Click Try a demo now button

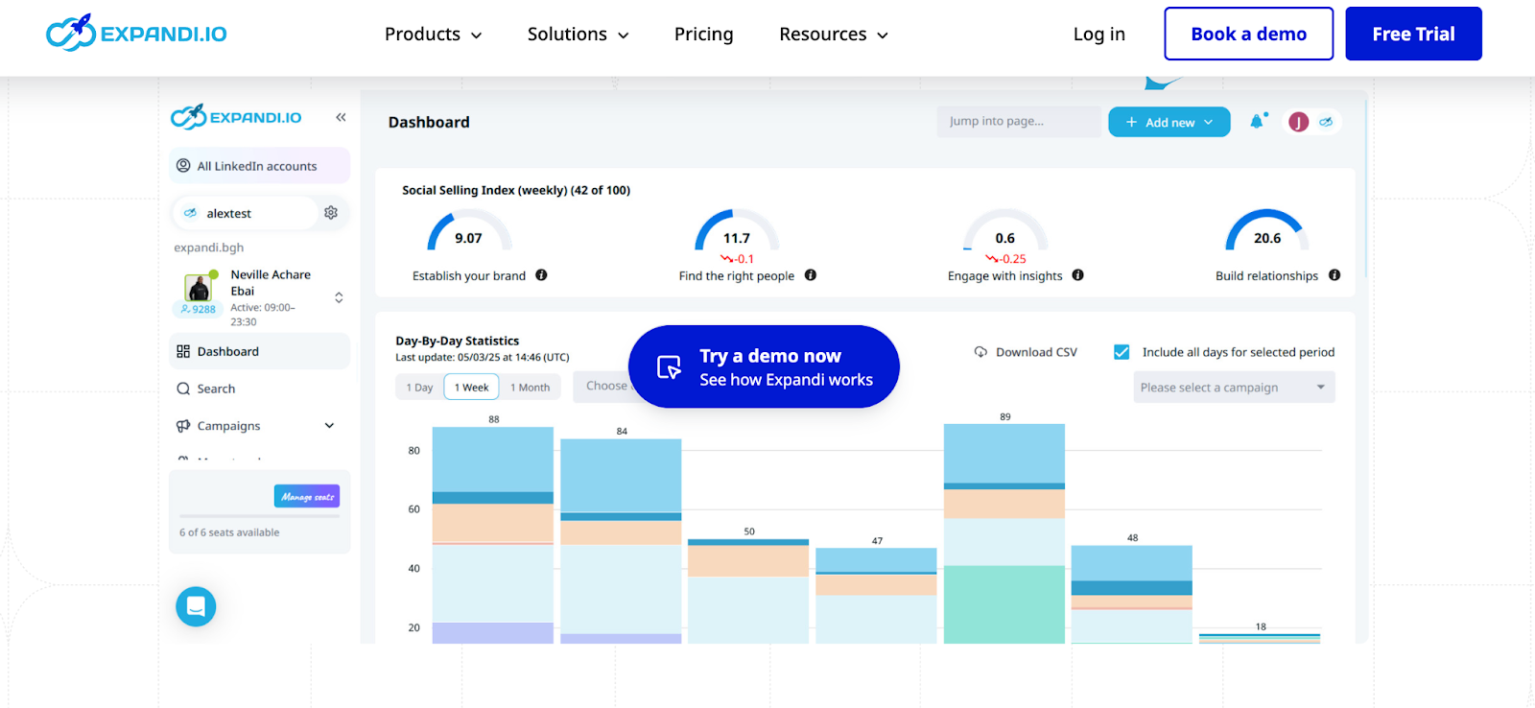tap(764, 366)
